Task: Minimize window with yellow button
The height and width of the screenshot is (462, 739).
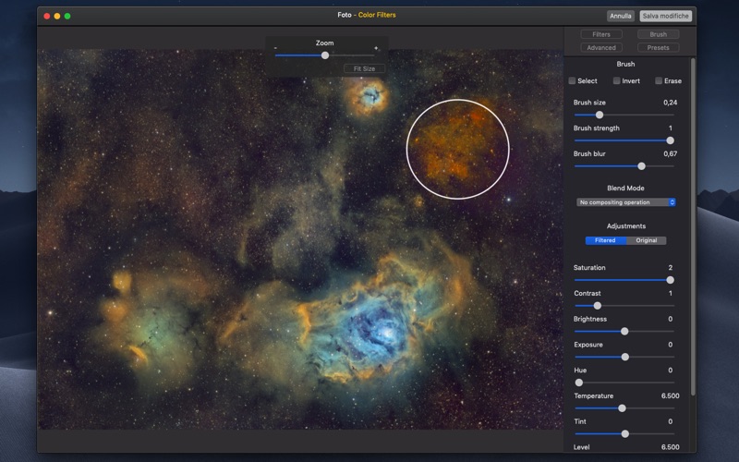Action: [57, 16]
